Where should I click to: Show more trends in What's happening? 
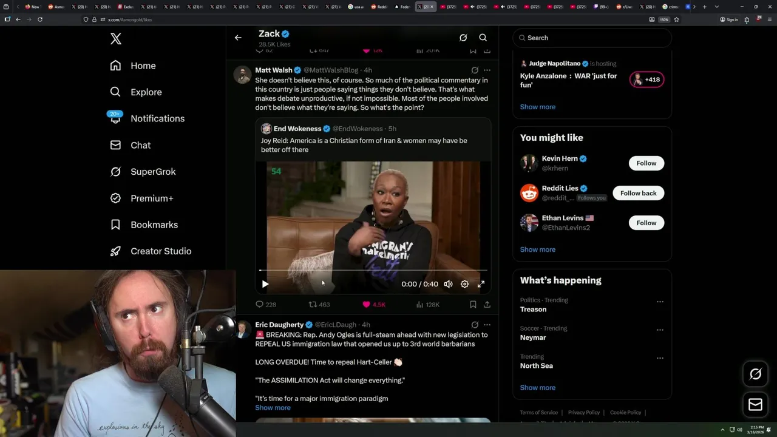(x=537, y=387)
